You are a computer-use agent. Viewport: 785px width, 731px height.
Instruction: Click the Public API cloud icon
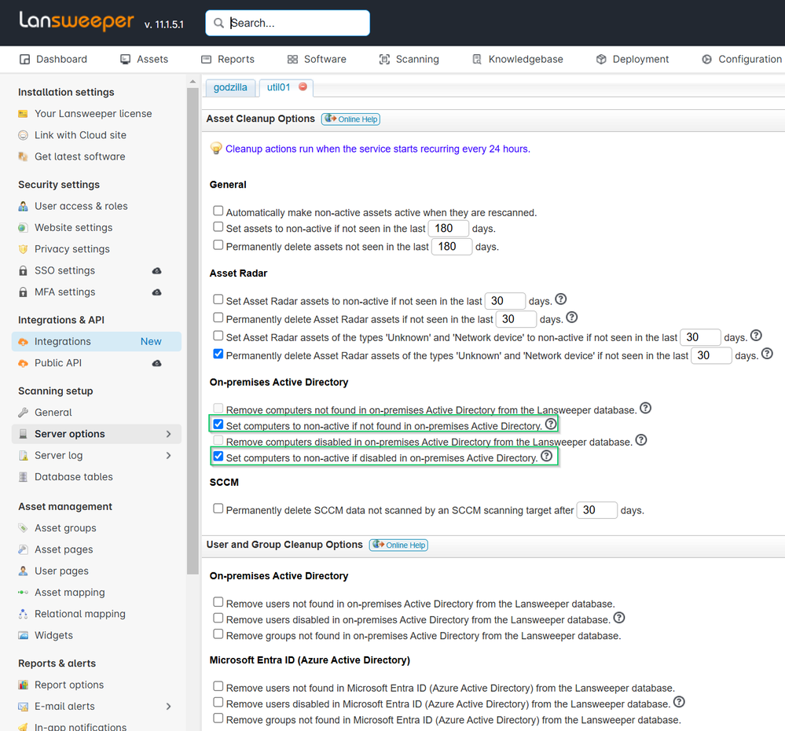[x=156, y=363]
